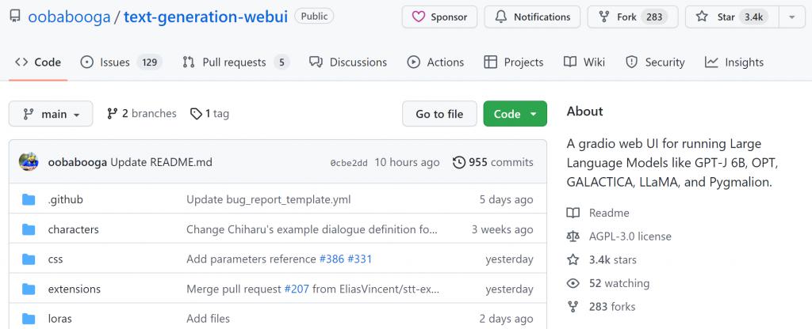
Task: Open the loras folder
Action: tap(59, 319)
